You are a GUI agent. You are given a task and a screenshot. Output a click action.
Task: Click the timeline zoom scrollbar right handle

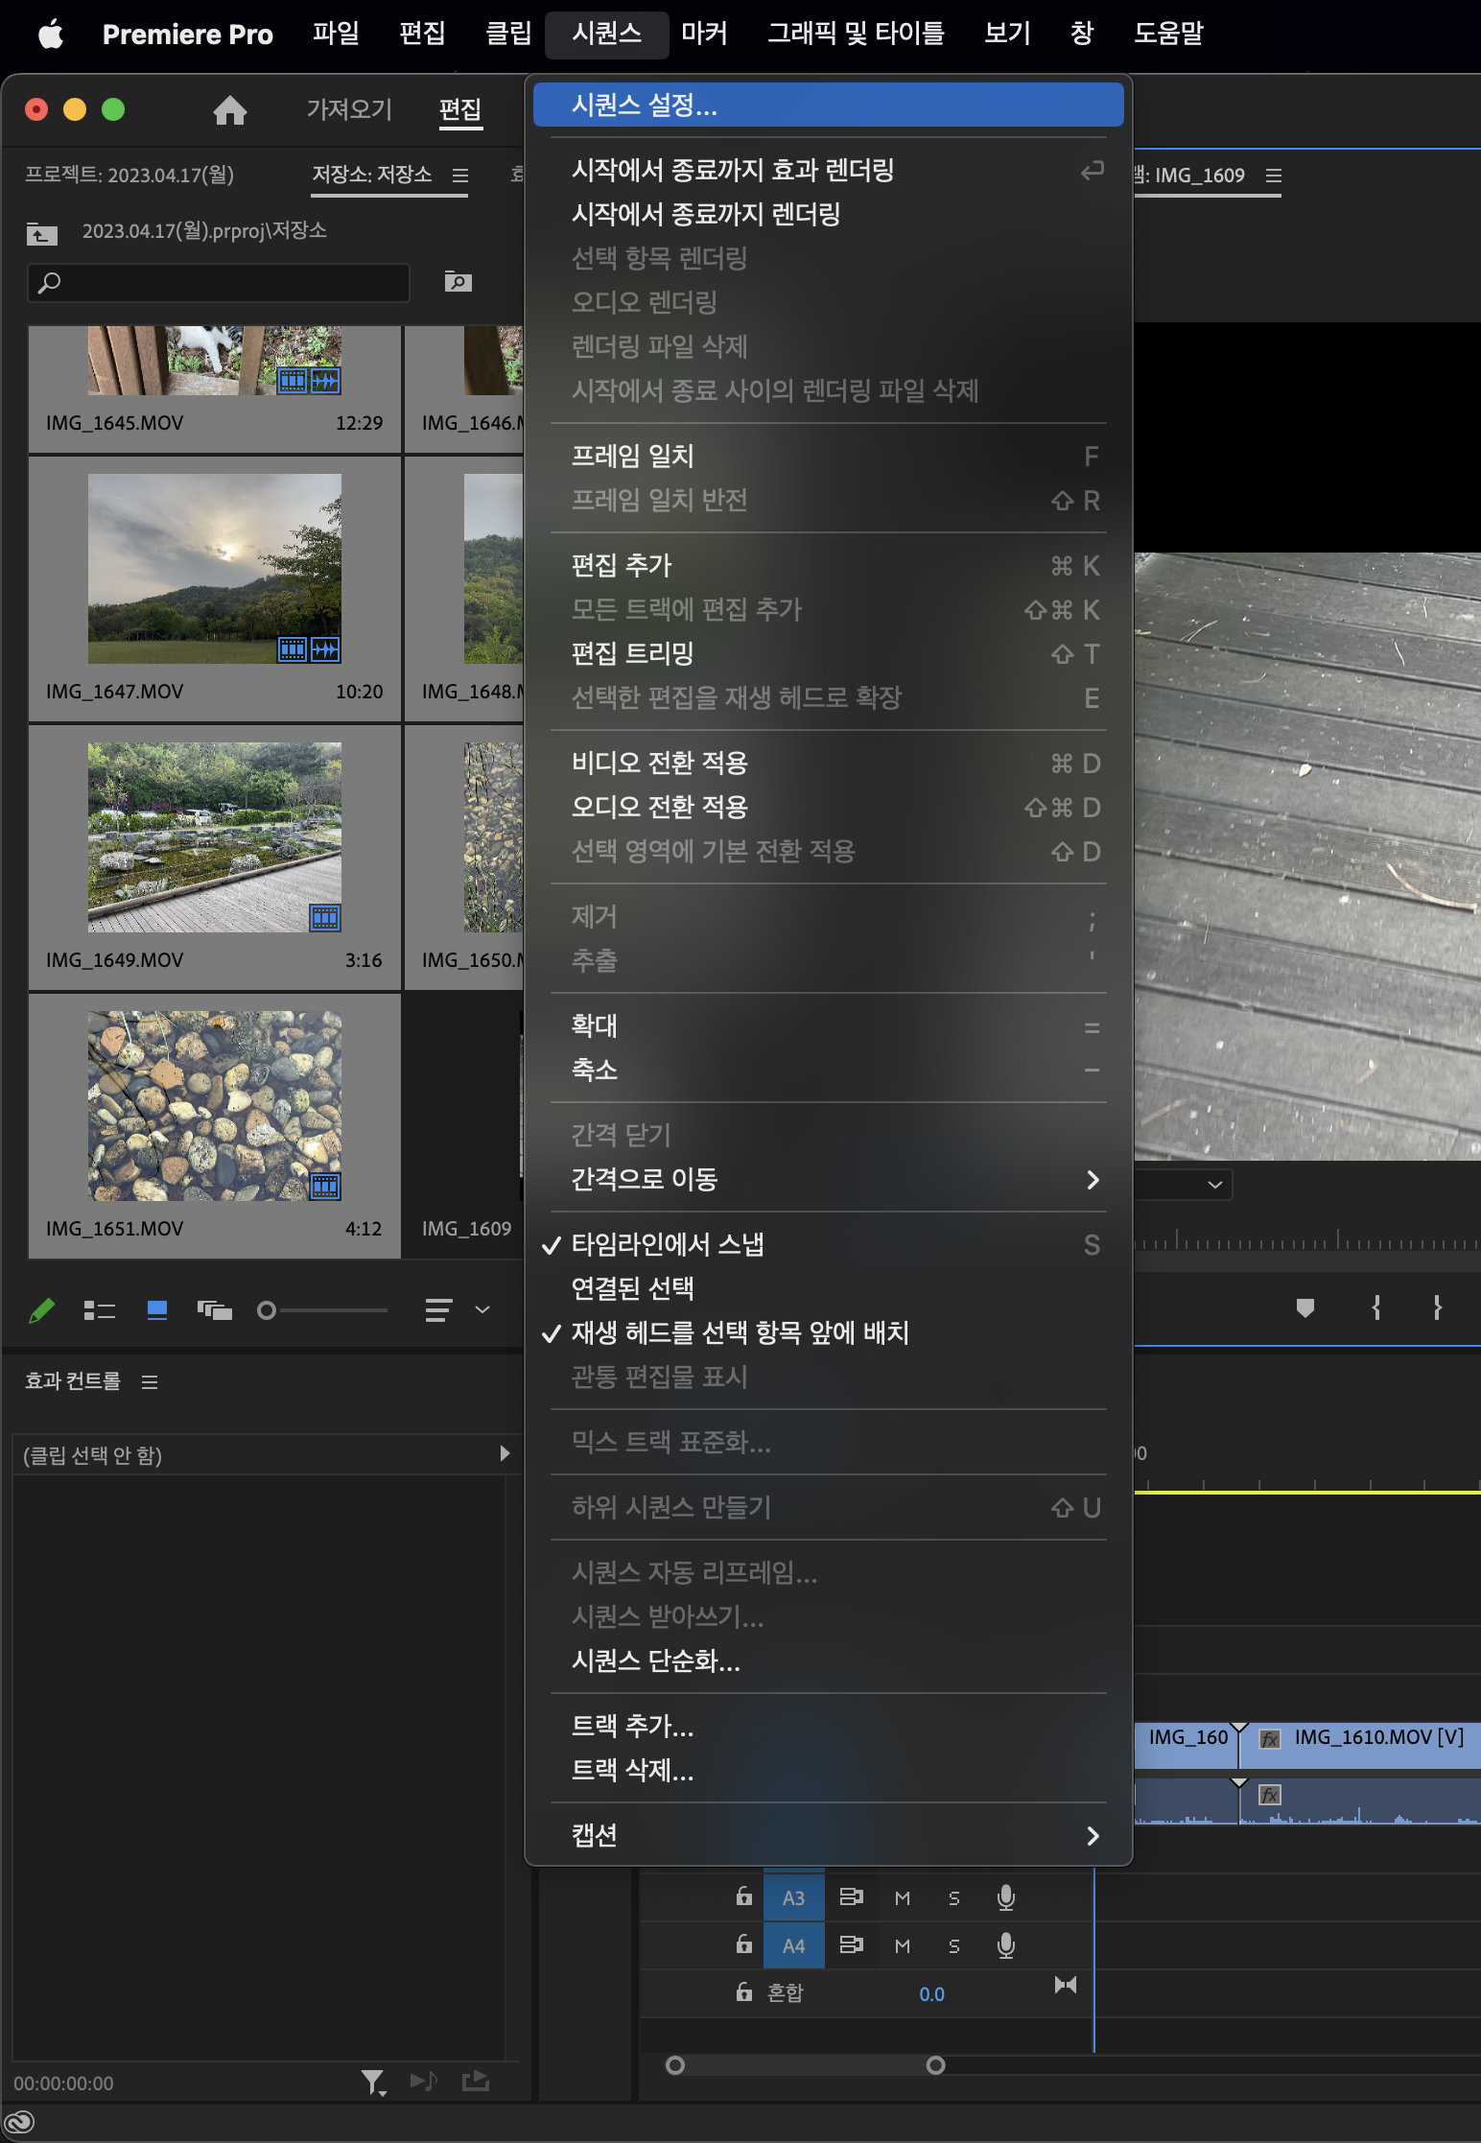click(x=936, y=2064)
